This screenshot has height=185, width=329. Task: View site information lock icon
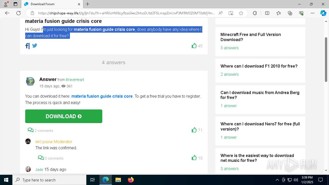click(x=32, y=13)
